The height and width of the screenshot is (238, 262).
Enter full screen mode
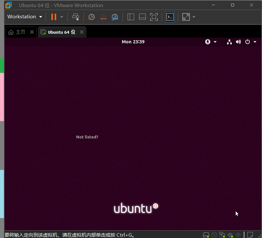point(154,17)
